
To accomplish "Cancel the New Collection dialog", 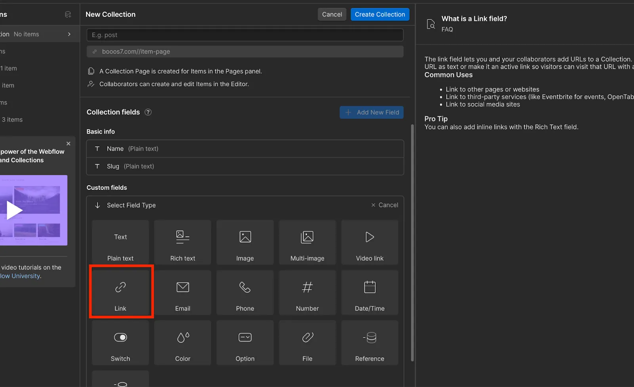I will 332,14.
